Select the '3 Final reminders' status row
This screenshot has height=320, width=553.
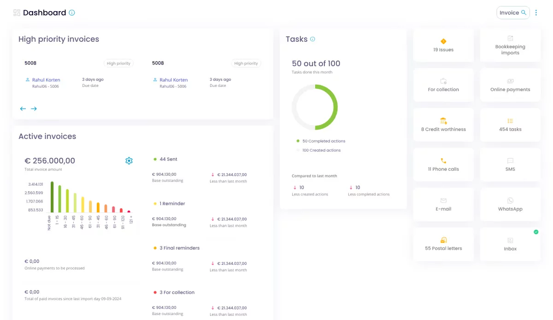coord(176,248)
